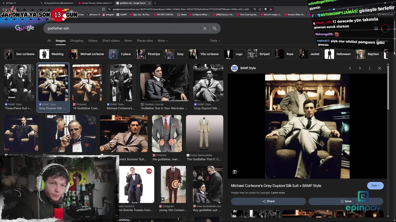Open the Videos search tab
This screenshot has width=396, height=222.
[93, 41]
